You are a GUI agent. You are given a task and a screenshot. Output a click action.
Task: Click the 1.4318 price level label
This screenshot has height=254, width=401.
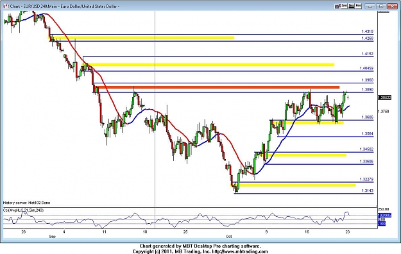(368, 31)
